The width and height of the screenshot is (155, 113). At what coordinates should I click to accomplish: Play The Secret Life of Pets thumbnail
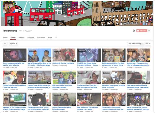[x=89, y=77]
